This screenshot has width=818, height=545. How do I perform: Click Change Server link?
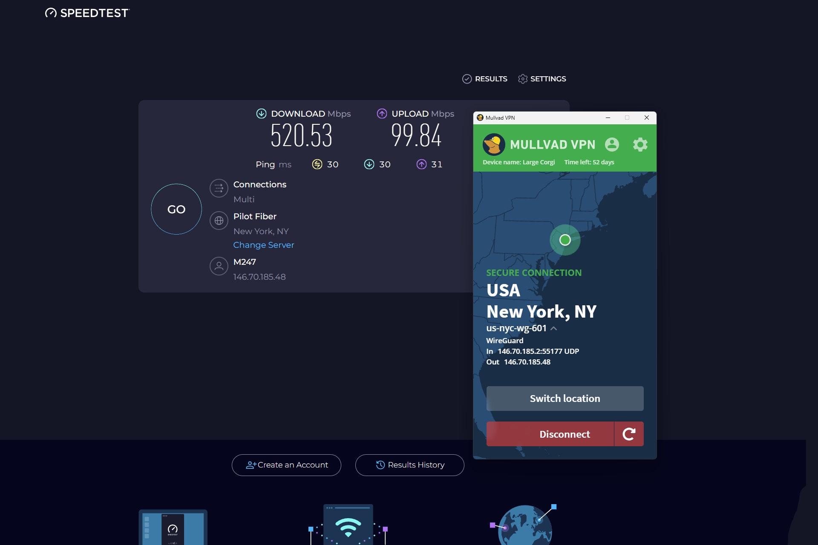(264, 244)
